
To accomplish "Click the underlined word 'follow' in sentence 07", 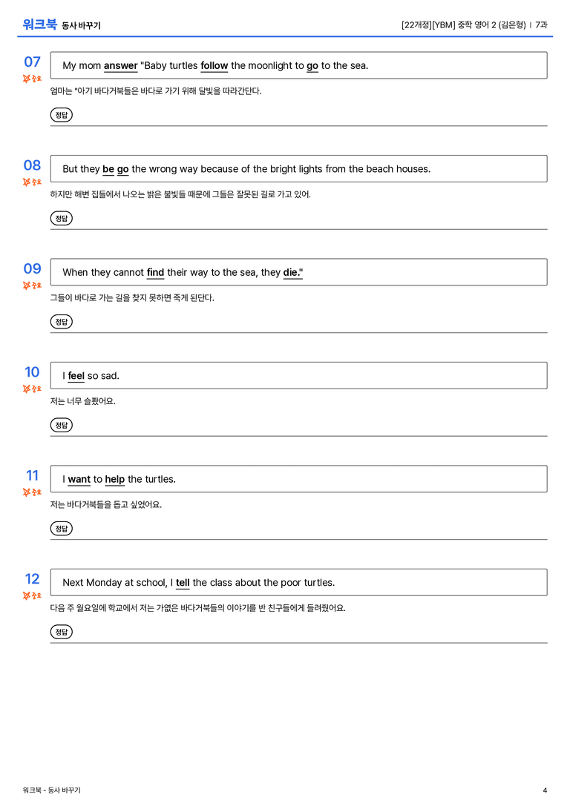I will tap(214, 66).
